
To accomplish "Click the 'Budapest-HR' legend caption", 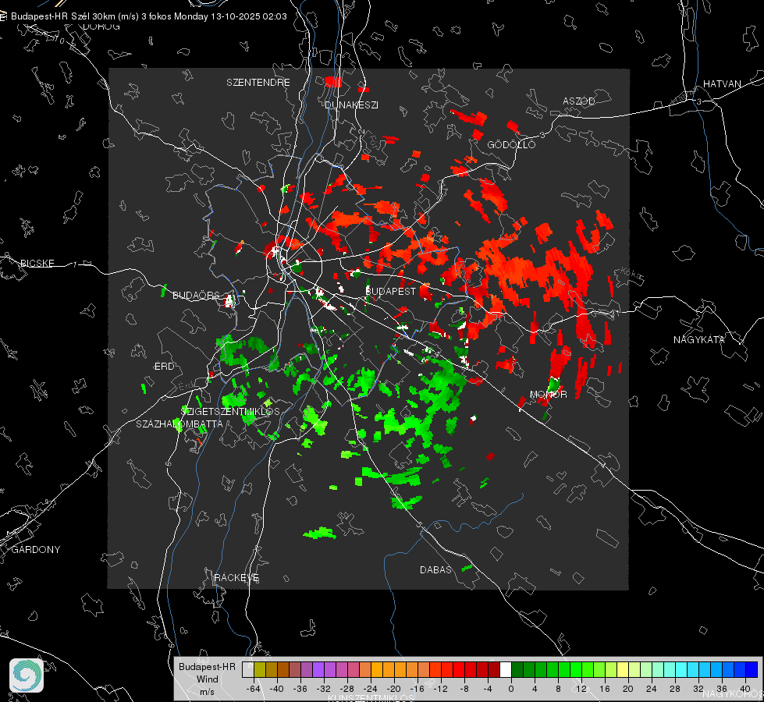I will tap(207, 667).
